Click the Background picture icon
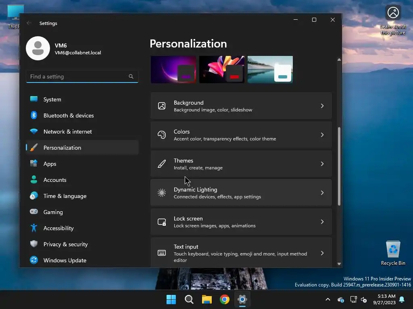 162,106
